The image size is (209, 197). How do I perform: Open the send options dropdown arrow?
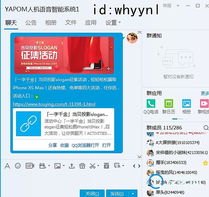(133, 193)
